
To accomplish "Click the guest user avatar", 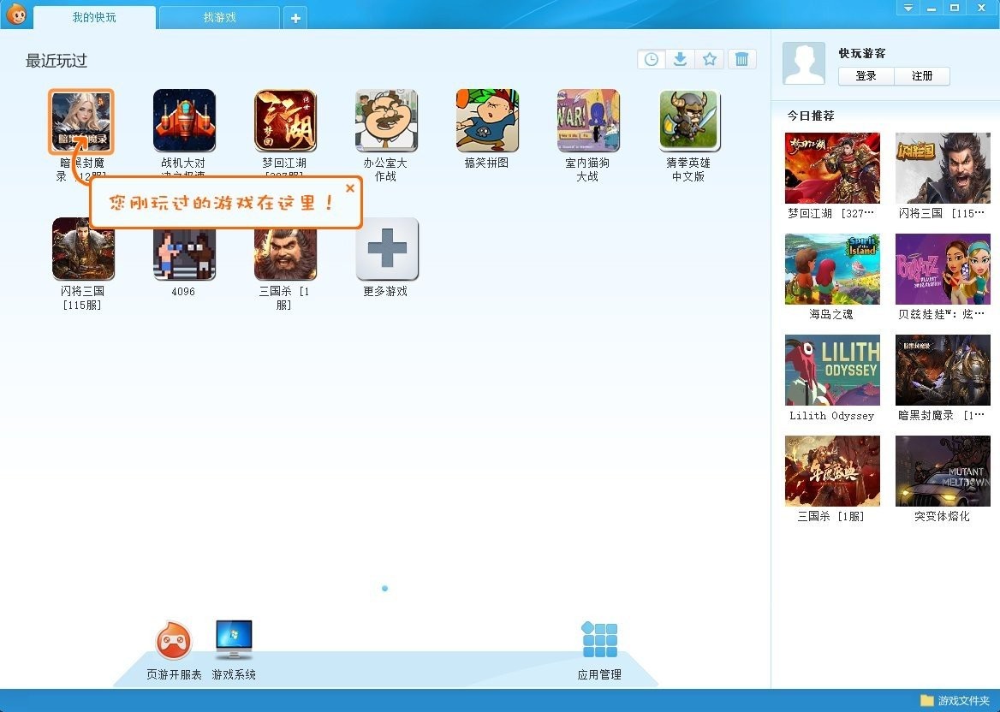I will click(804, 63).
